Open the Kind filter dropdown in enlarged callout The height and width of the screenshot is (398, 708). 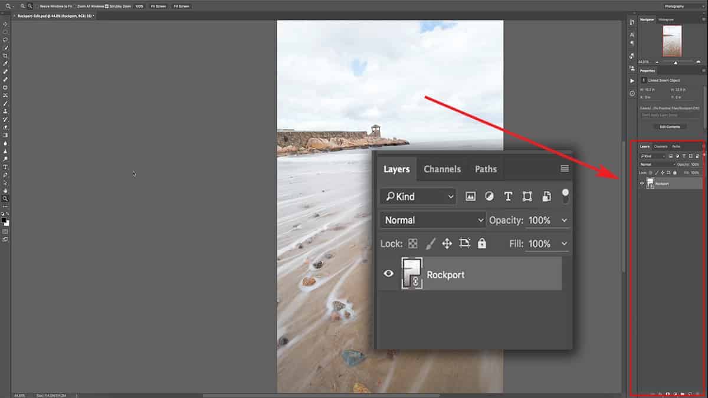(x=418, y=196)
